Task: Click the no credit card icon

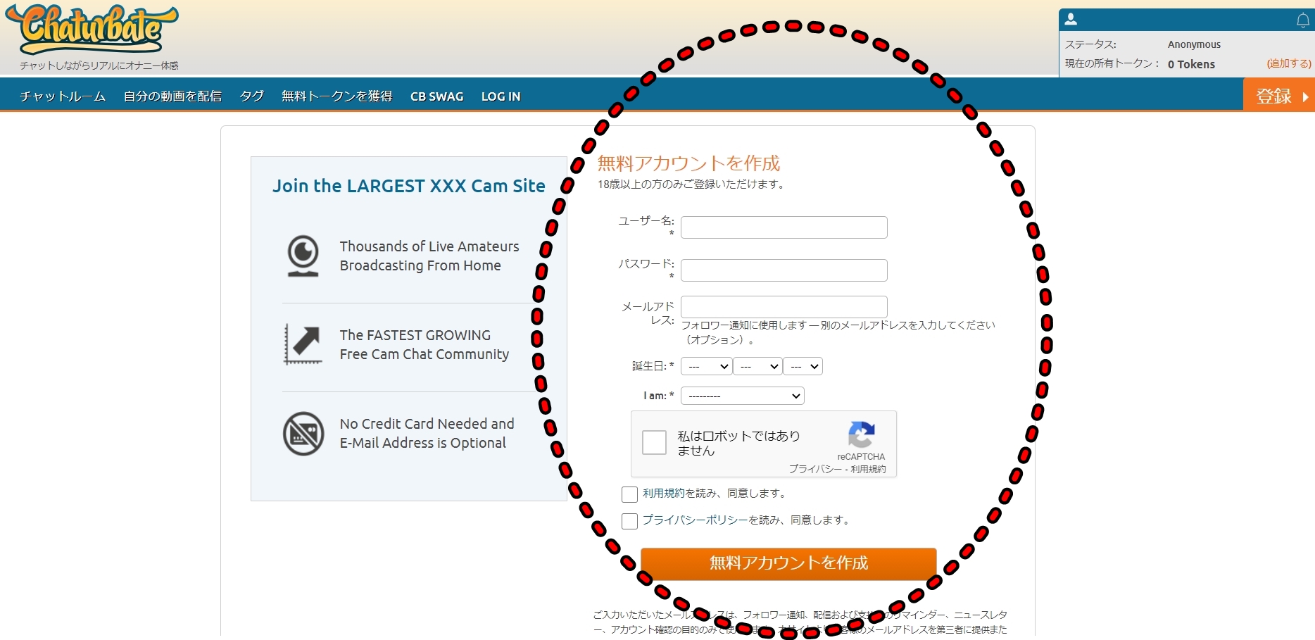Action: point(303,434)
